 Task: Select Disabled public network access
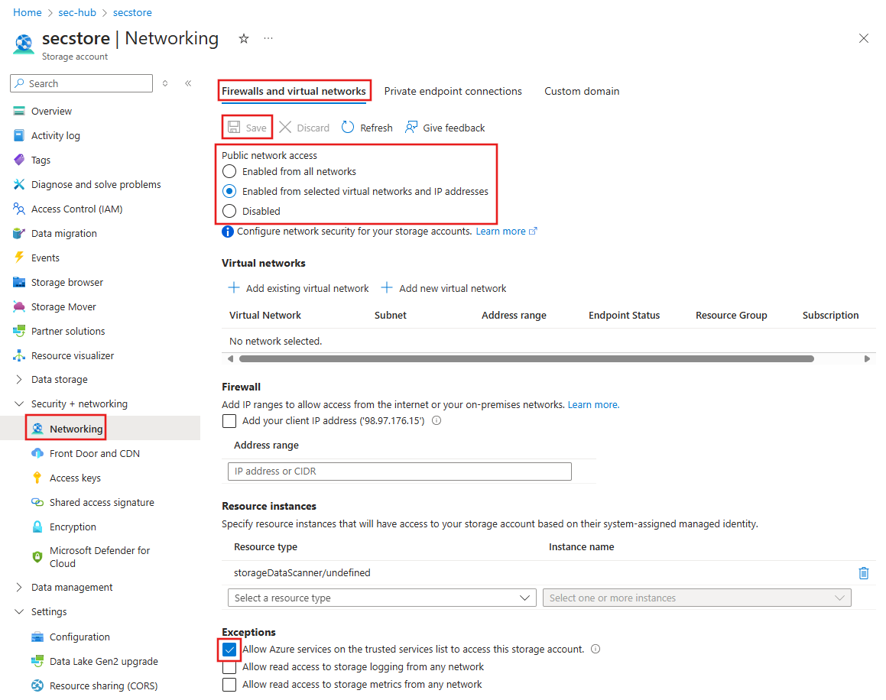coord(229,212)
